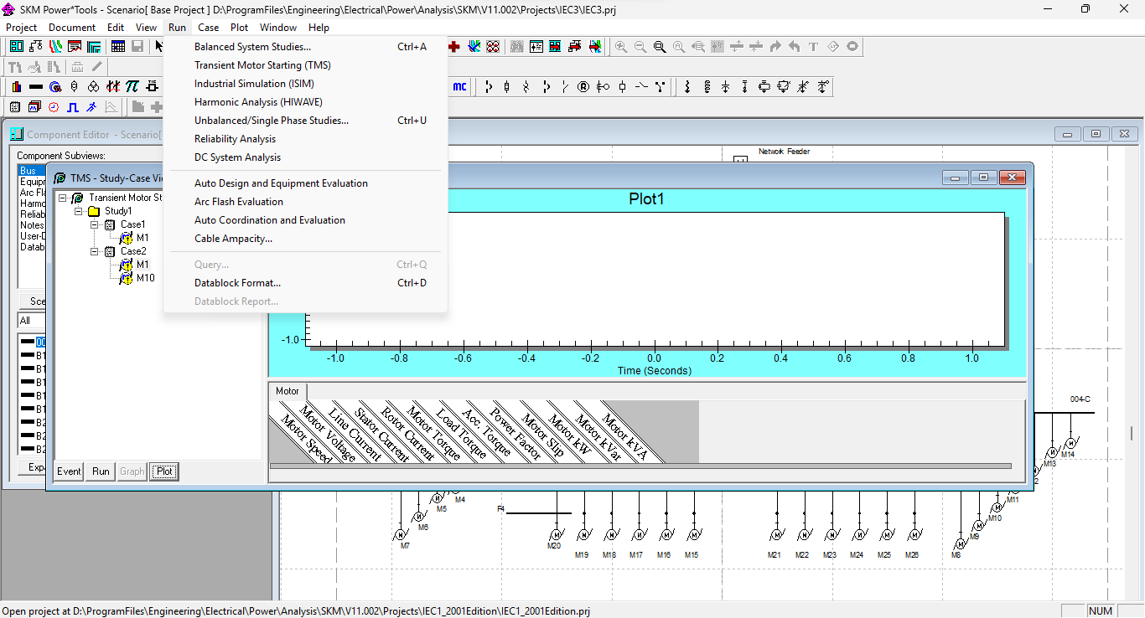Collapse the Case2 tree node

95,251
